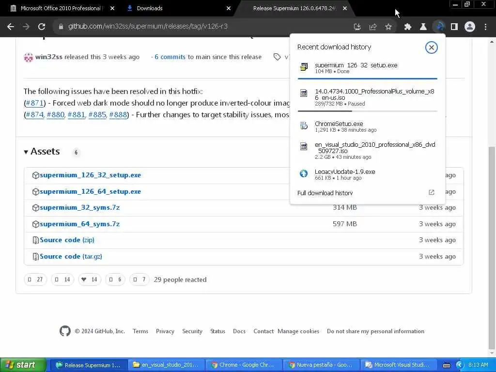496x372 pixels.
Task: Open the side panel icon
Action: (x=454, y=27)
